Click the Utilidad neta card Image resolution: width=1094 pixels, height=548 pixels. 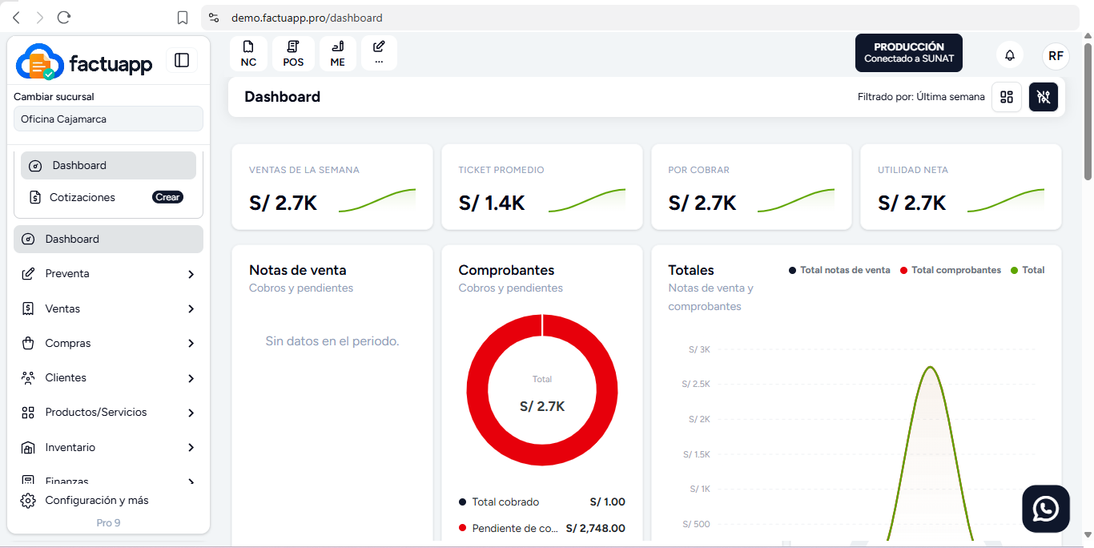(x=961, y=187)
